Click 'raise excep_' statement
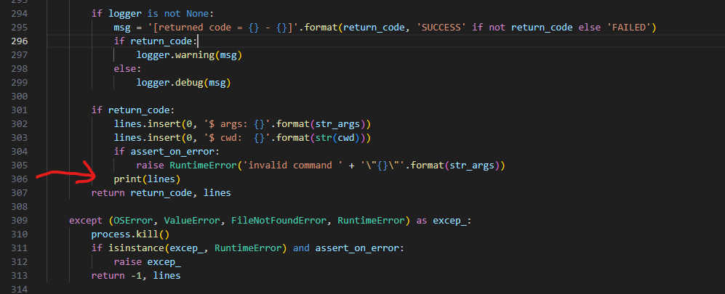 coord(147,263)
